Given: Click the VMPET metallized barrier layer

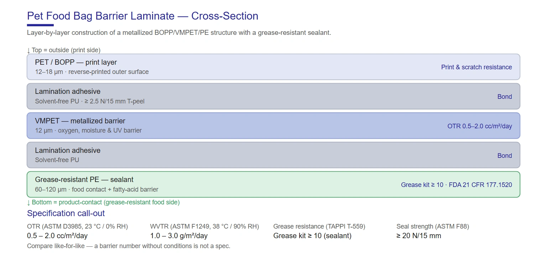Looking at the screenshot, I should (x=273, y=126).
